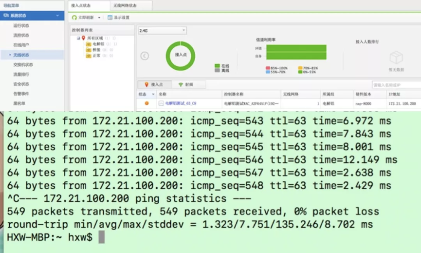421x253 pixels.
Task: Toggle the 离线 legend entry
Action: [221, 70]
